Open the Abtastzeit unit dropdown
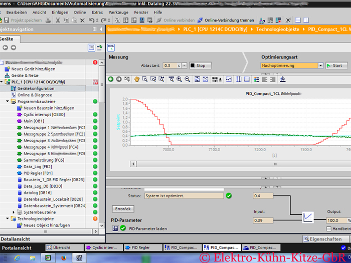Screen dimensions: 351x263 click(x=185, y=66)
